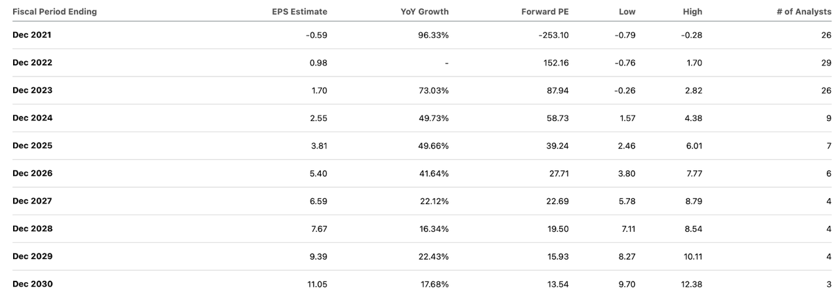Select the 96.33% YoY Growth cell
Image resolution: width=840 pixels, height=305 pixels.
(x=434, y=35)
